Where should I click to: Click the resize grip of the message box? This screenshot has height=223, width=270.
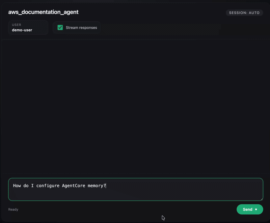261,199
